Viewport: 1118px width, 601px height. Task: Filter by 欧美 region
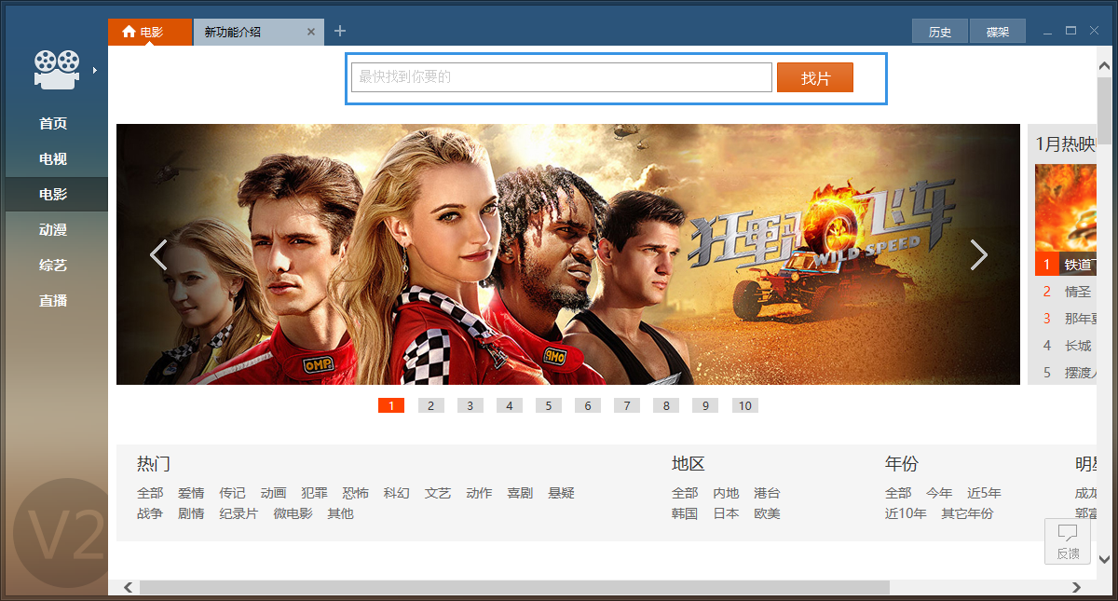tap(767, 512)
